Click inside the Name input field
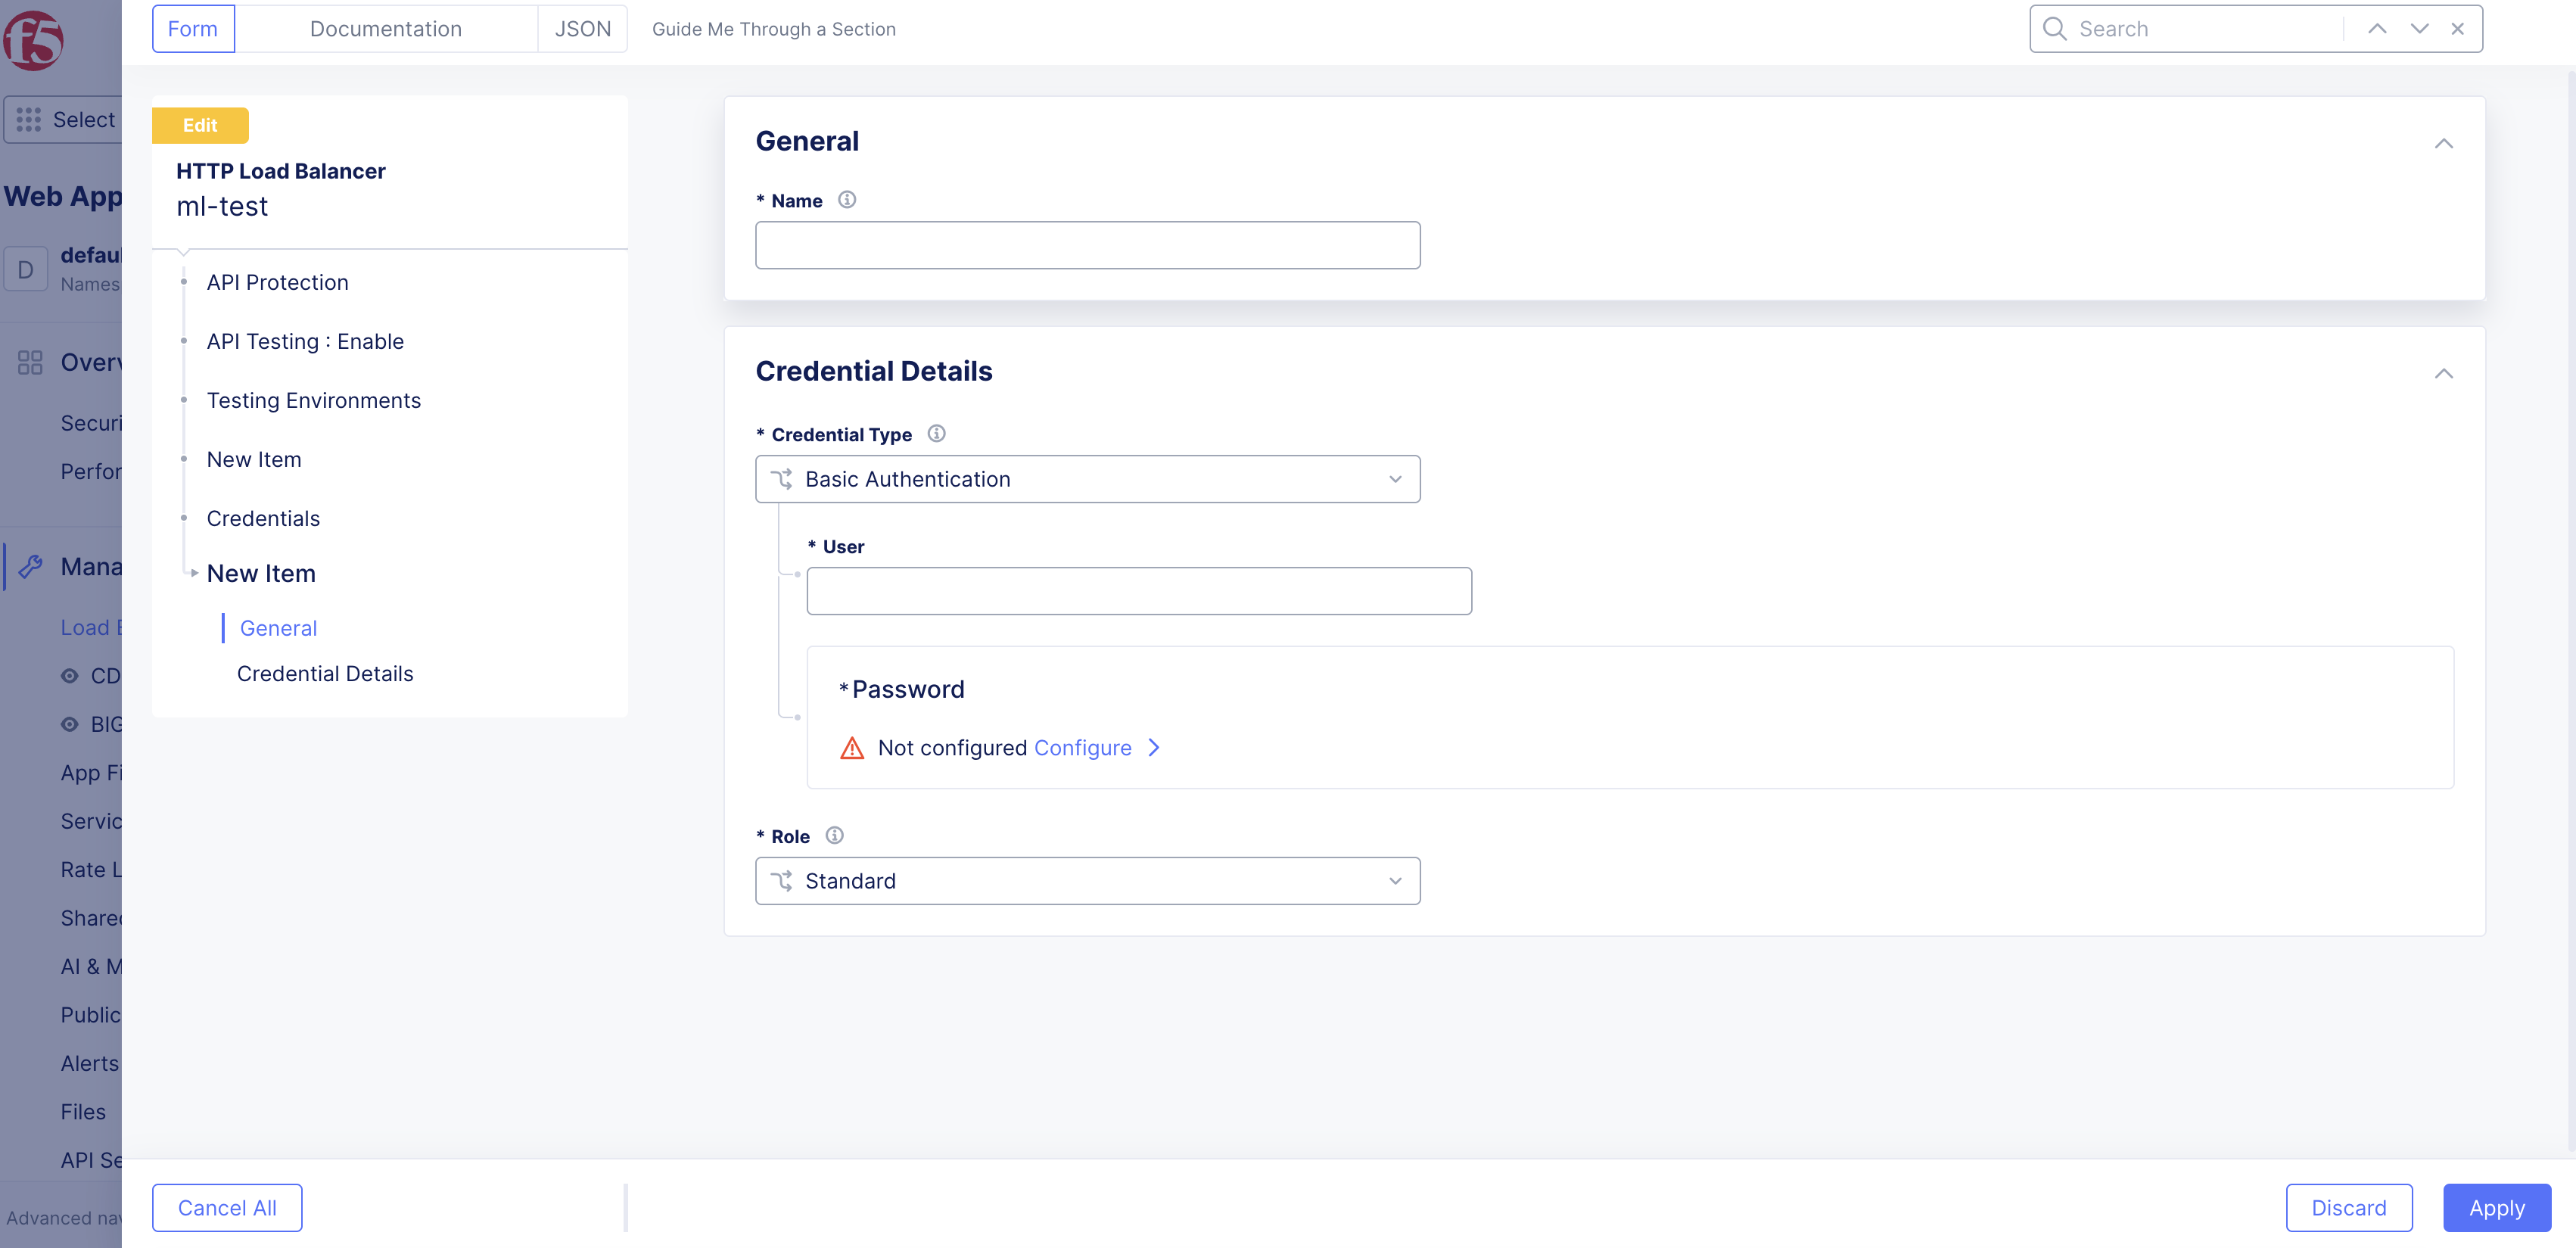This screenshot has width=2576, height=1248. pos(1088,244)
